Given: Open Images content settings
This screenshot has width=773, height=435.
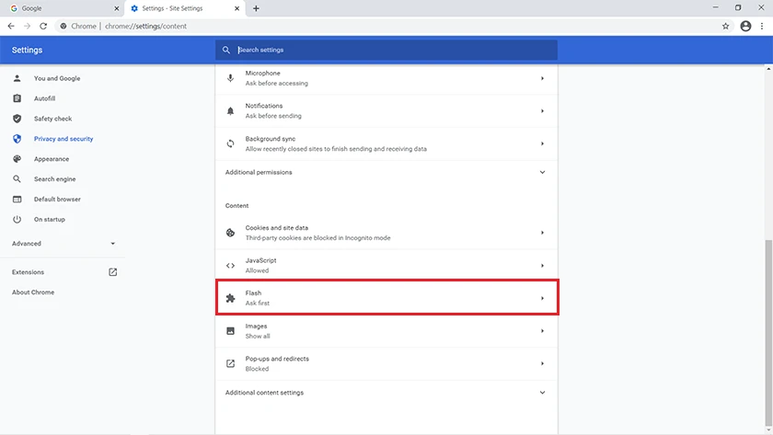Looking at the screenshot, I should tap(386, 331).
